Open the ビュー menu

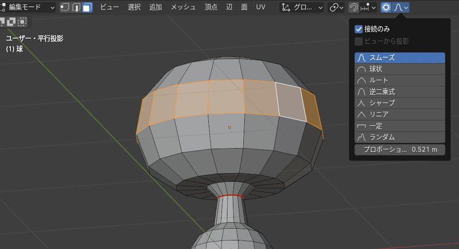tap(110, 7)
